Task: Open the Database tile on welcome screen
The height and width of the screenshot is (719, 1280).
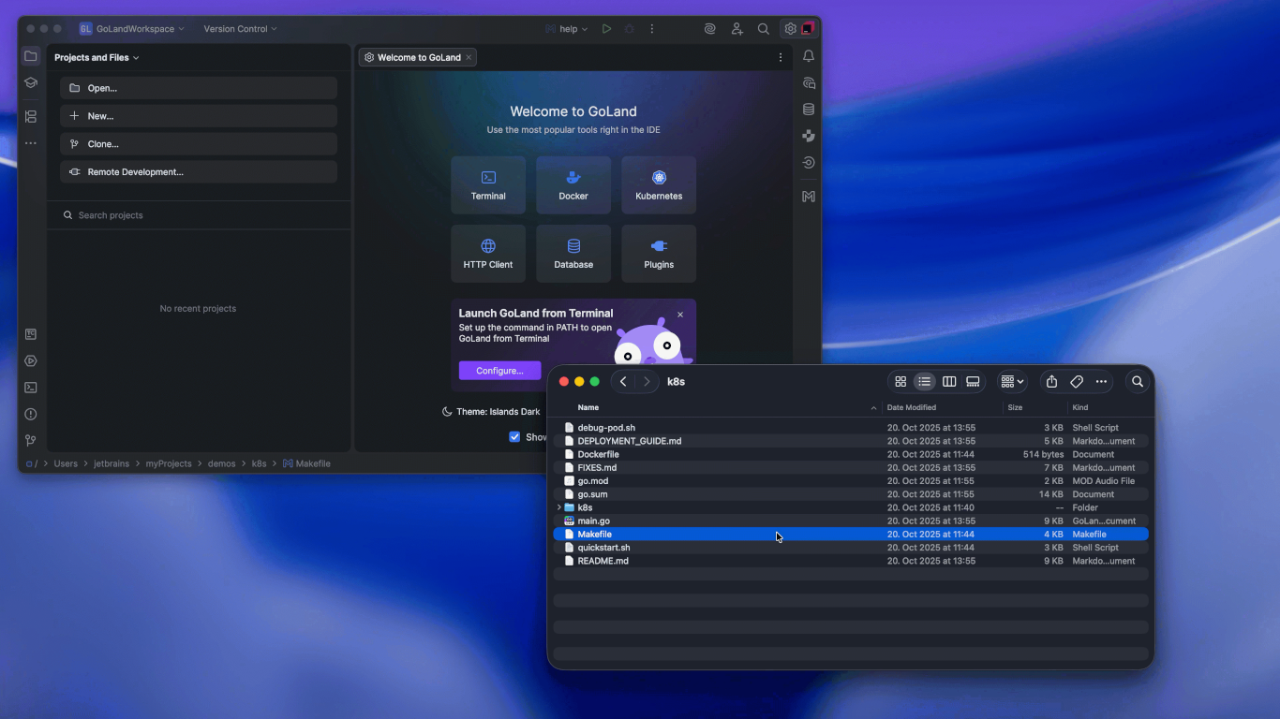Action: pos(573,254)
